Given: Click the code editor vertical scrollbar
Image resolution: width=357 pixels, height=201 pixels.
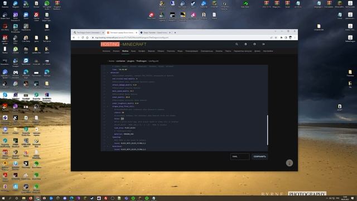Looking at the screenshot, I should click(x=267, y=130).
